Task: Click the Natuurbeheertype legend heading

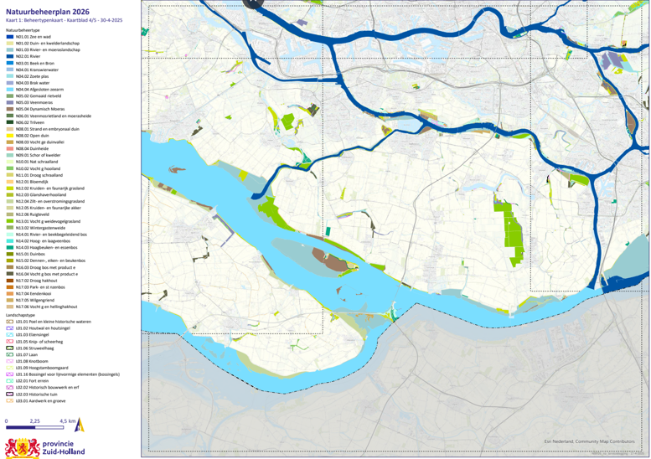Action: [25, 29]
